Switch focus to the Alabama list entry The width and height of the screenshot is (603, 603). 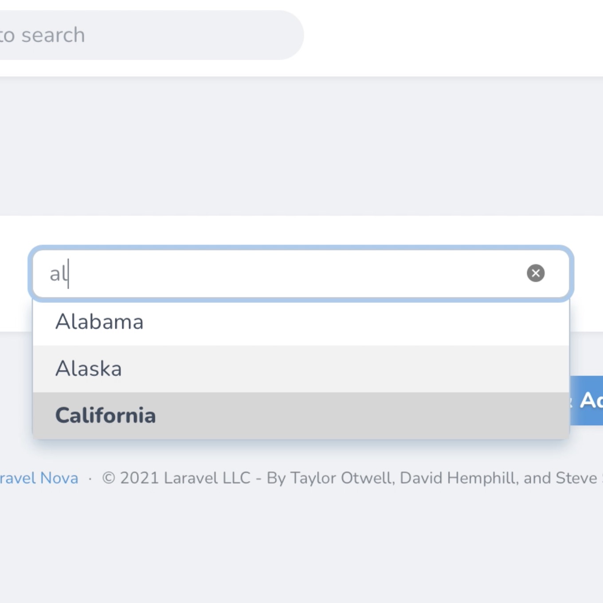177,322
